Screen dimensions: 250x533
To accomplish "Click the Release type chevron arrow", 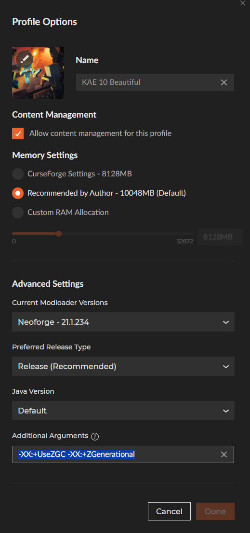I will tap(226, 367).
